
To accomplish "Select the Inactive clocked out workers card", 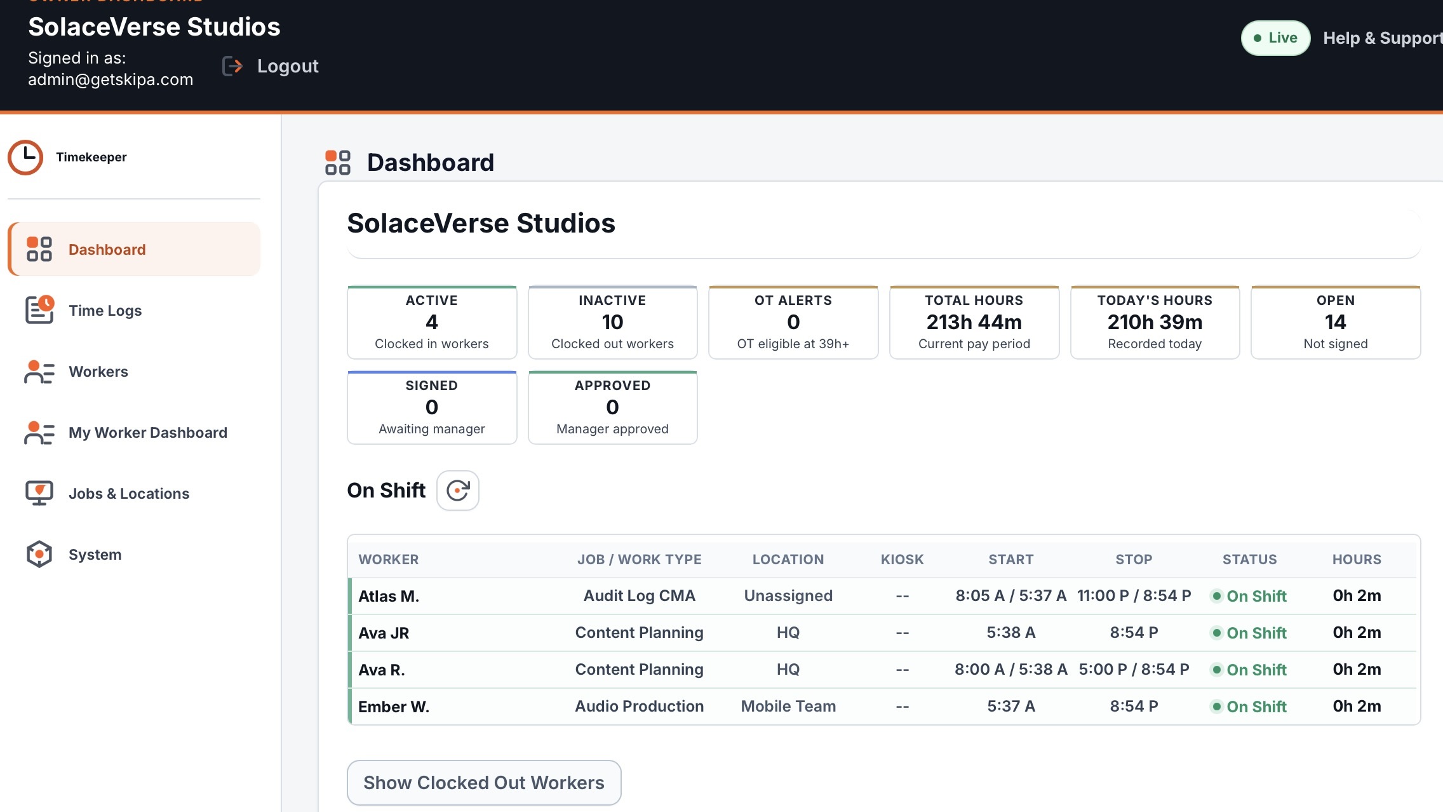I will coord(613,322).
